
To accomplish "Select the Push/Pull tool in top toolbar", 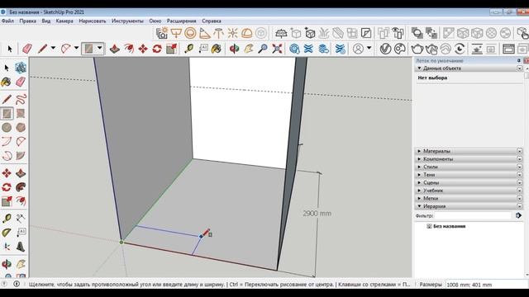I will click(115, 49).
